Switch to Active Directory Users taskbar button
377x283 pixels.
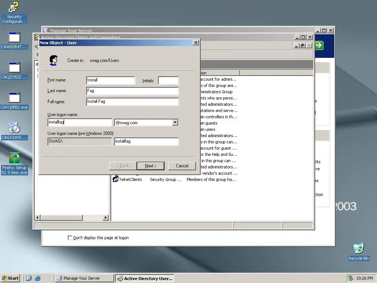coord(144,278)
